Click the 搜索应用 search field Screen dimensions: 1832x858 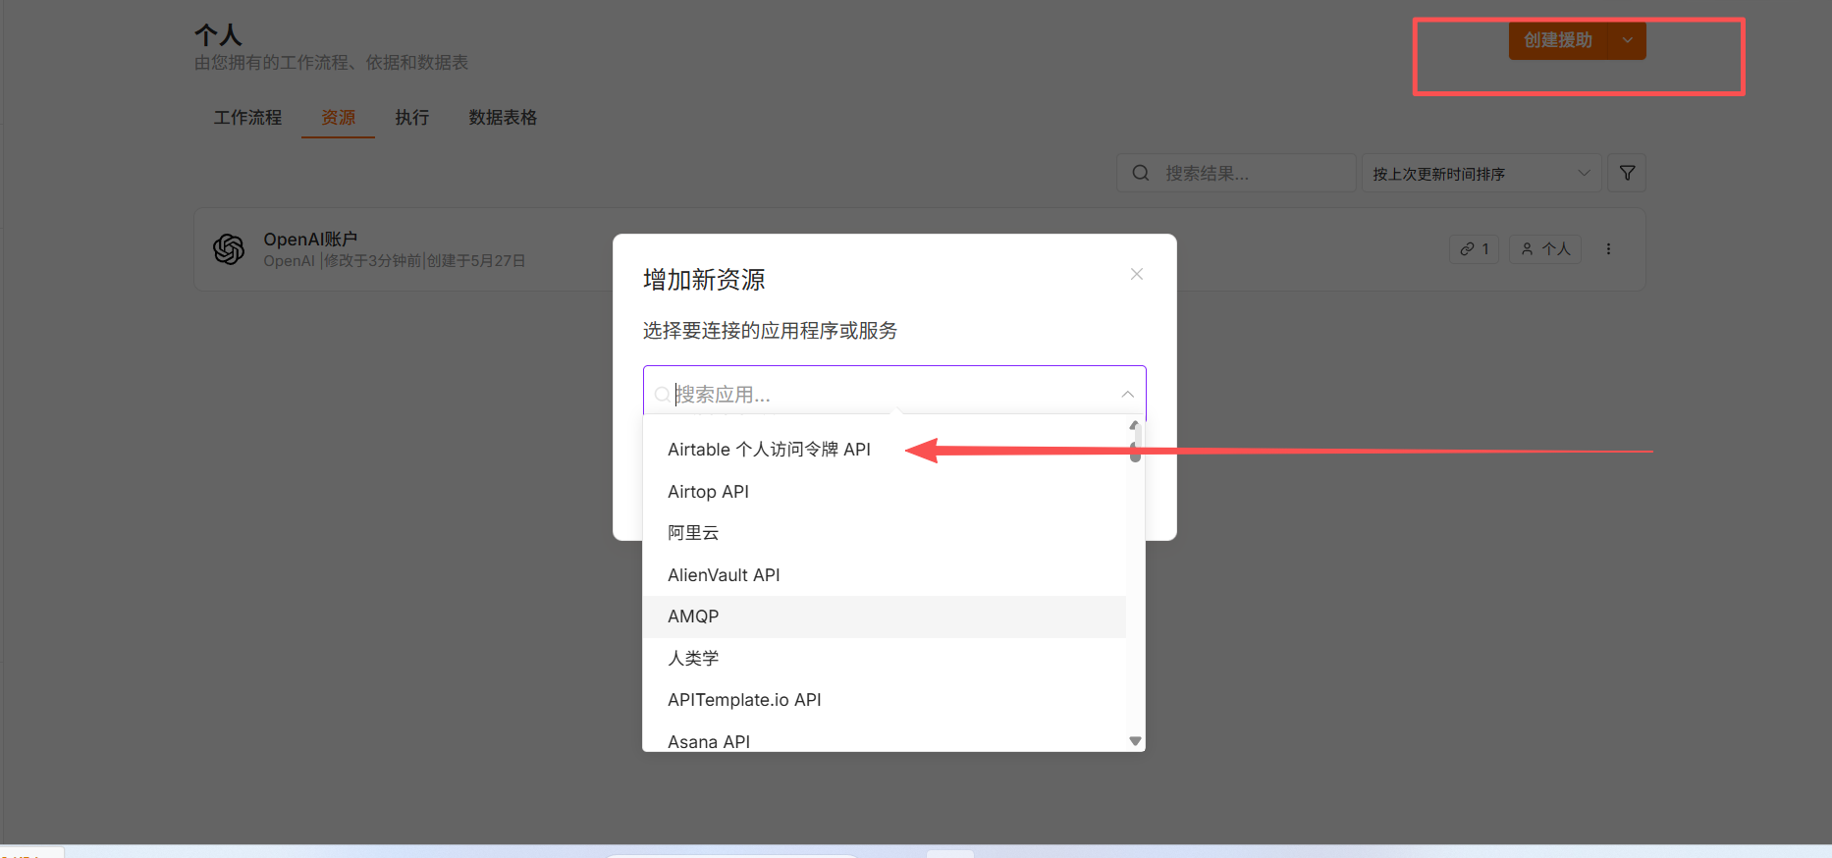tap(894, 394)
